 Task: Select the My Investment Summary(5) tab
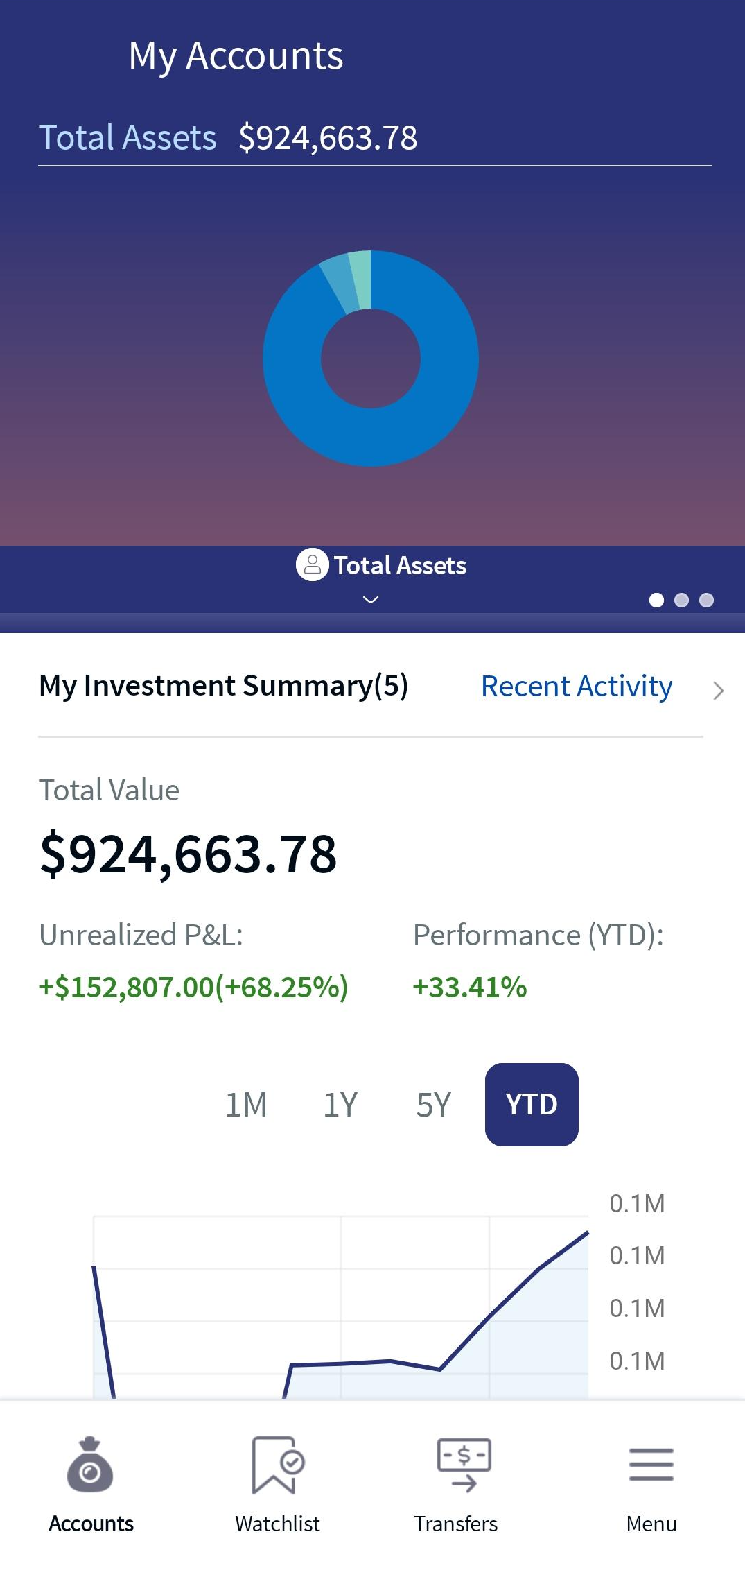[223, 685]
